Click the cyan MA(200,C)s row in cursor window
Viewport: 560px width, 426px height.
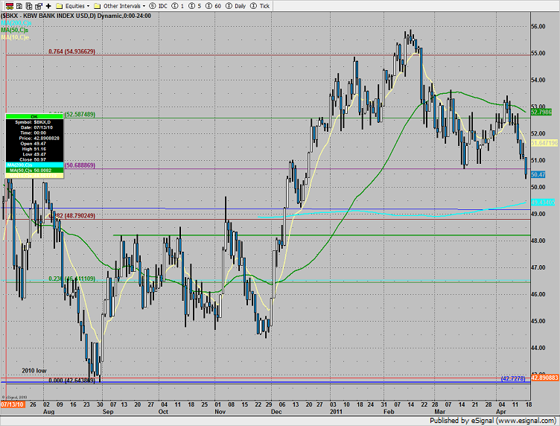(34, 165)
